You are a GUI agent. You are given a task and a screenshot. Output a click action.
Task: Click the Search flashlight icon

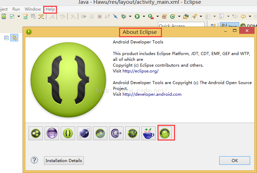tap(194, 16)
